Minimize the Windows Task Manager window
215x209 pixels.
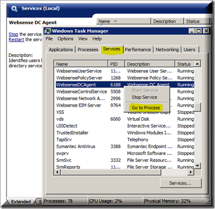coord(191,31)
